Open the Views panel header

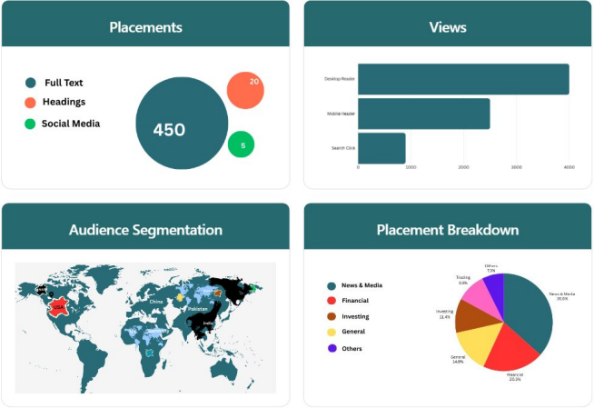[447, 26]
